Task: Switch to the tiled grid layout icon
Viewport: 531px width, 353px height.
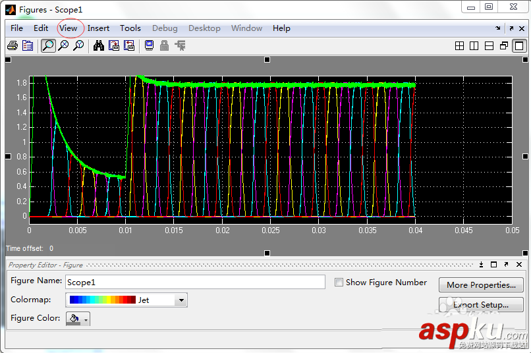Action: coord(460,46)
